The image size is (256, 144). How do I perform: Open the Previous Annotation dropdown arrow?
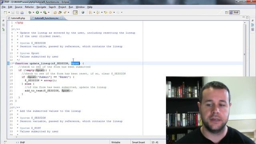tap(102, 12)
